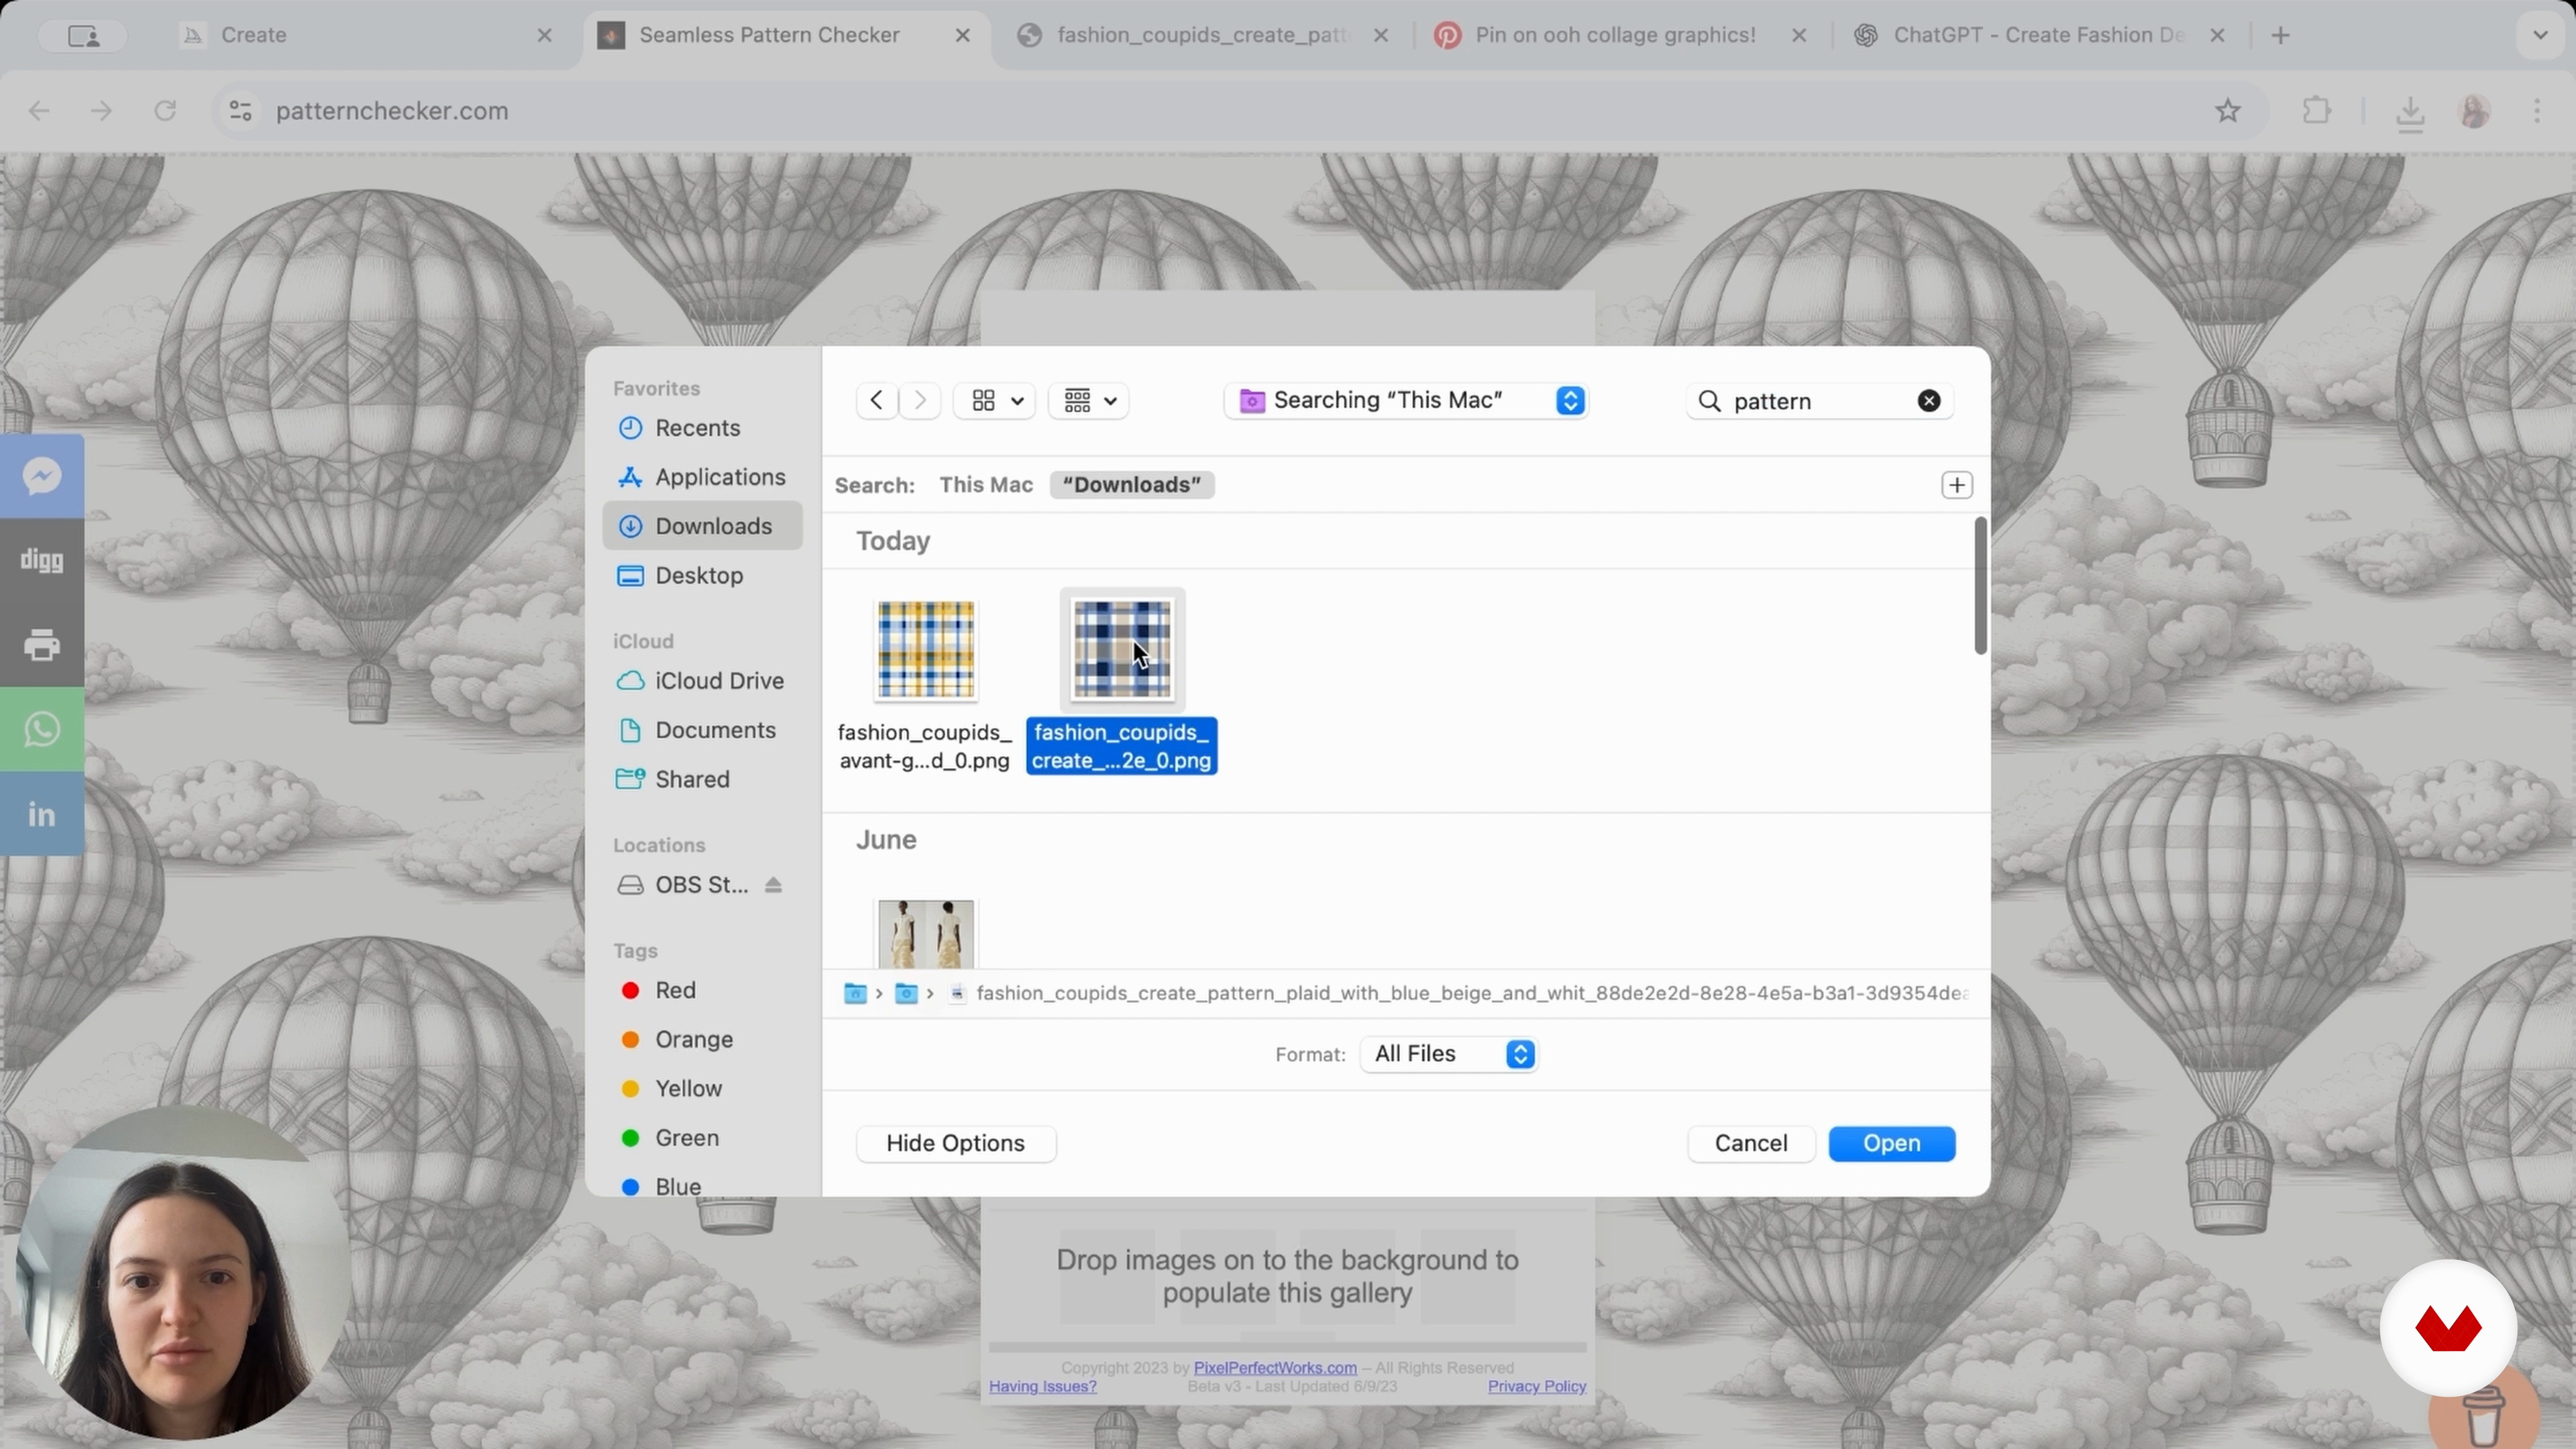Open the icon view mode dropdown

point(995,401)
